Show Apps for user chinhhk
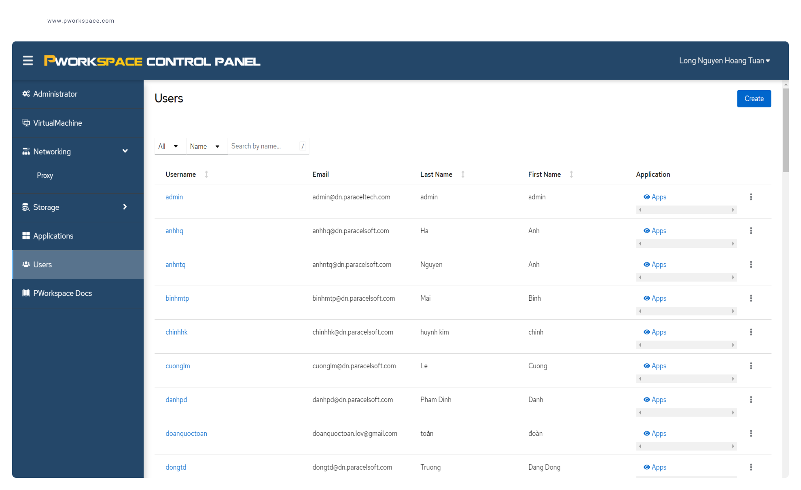This screenshot has width=801, height=490. pos(655,332)
